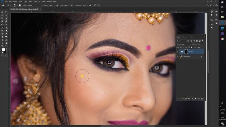
Task: Select the Eyedropper tool
Action: 6,18
